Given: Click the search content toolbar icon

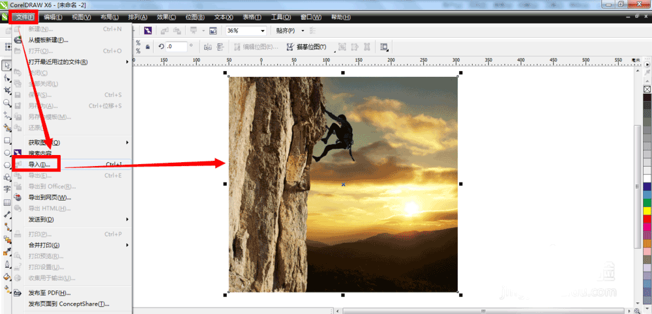Looking at the screenshot, I should point(148,31).
